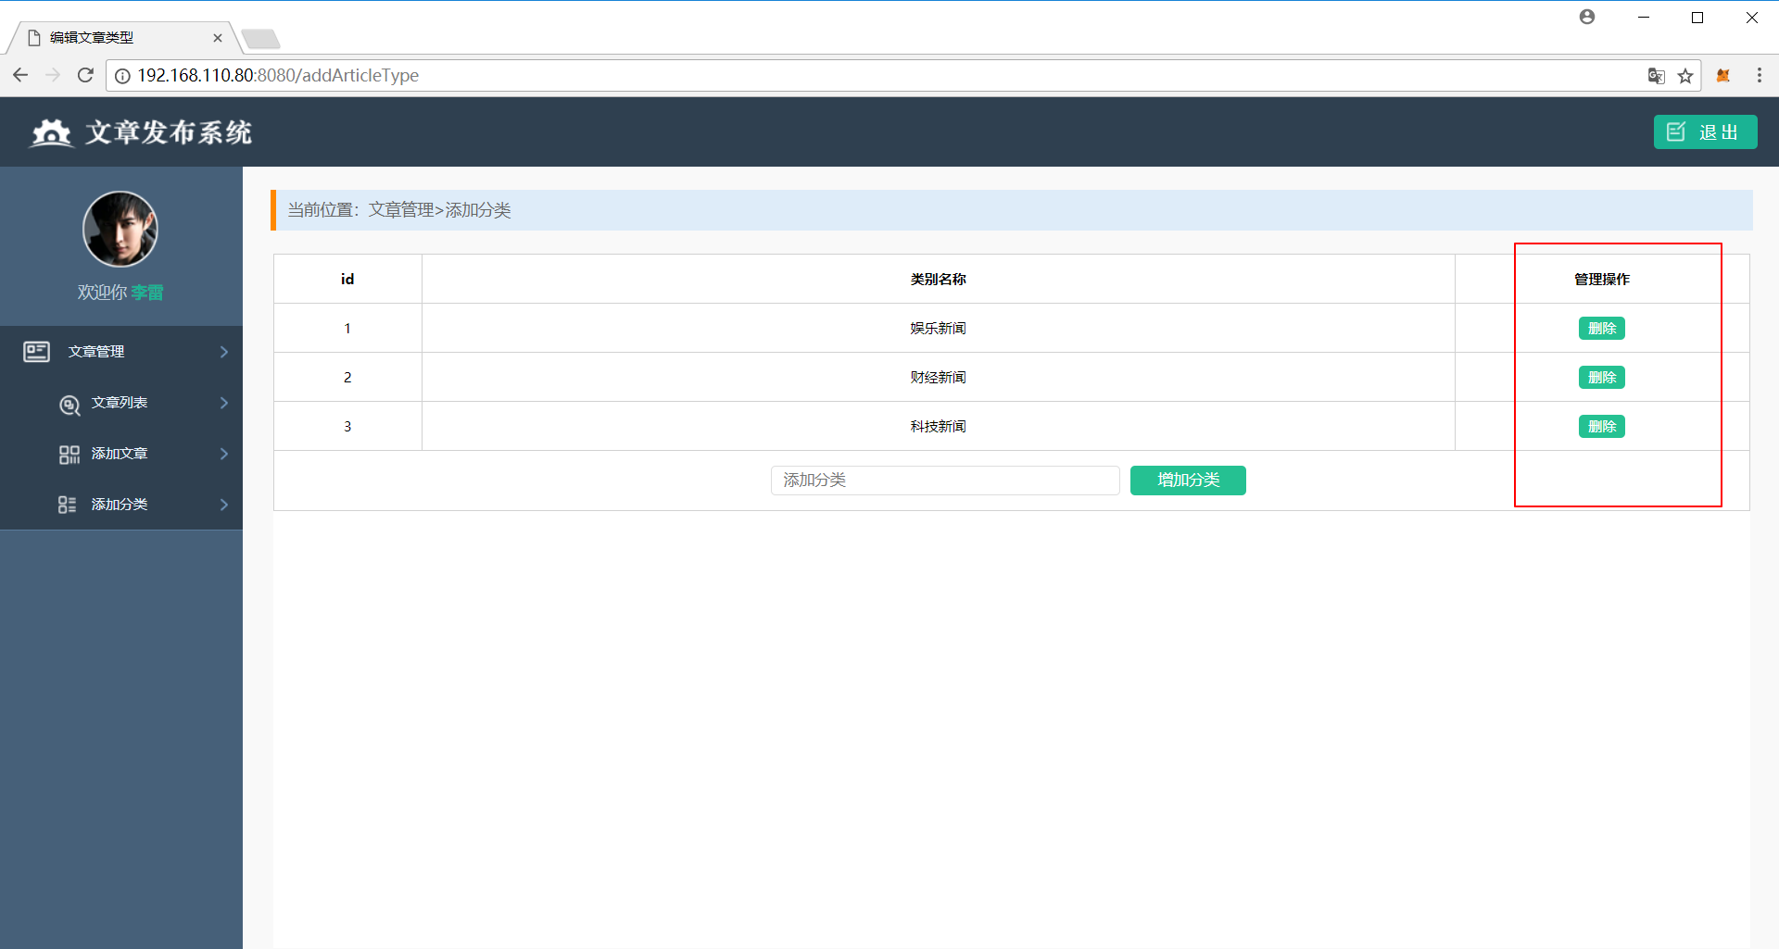
Task: Click the 添加文章 grid icon
Action: [x=69, y=455]
